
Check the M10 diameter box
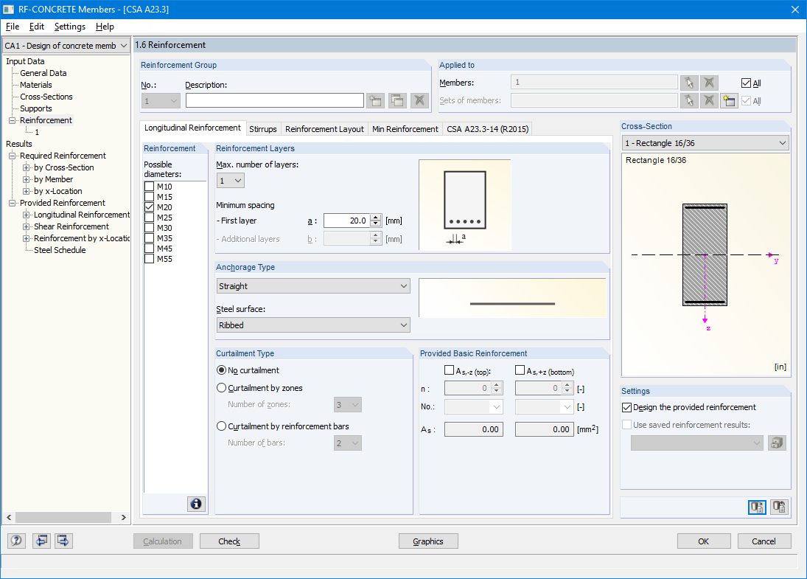click(x=150, y=187)
